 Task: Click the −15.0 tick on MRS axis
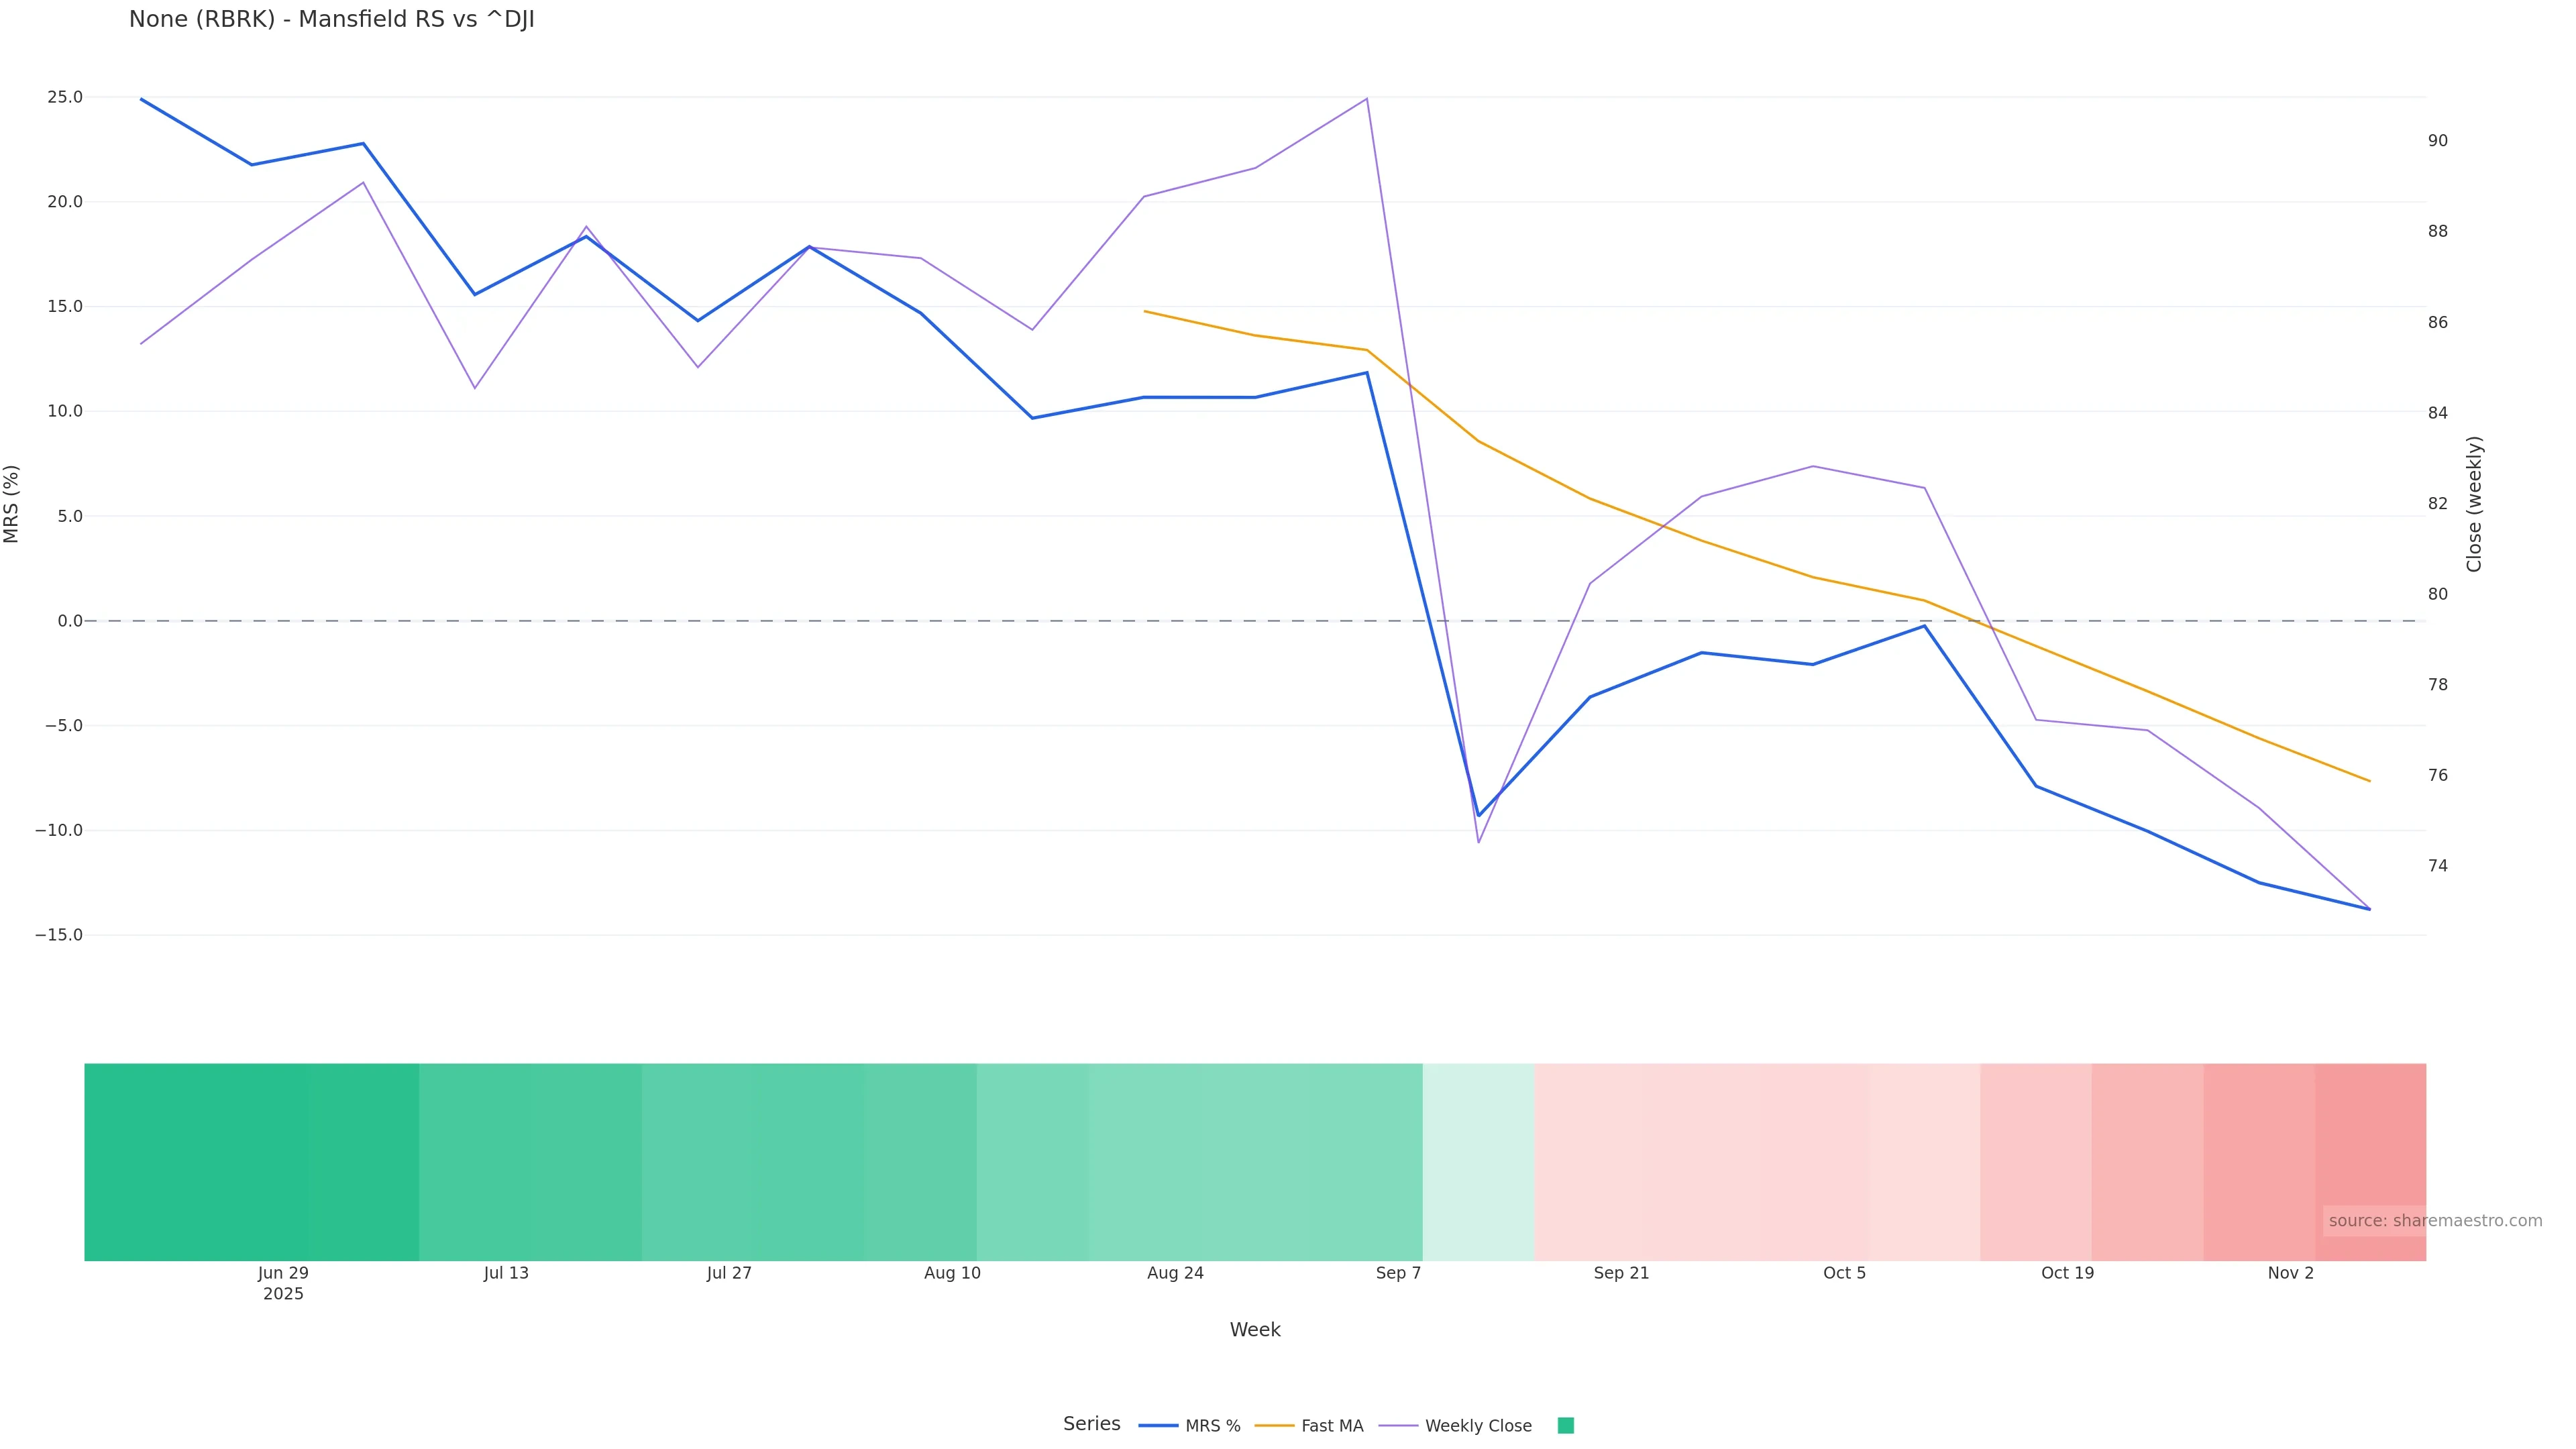pos(59,935)
